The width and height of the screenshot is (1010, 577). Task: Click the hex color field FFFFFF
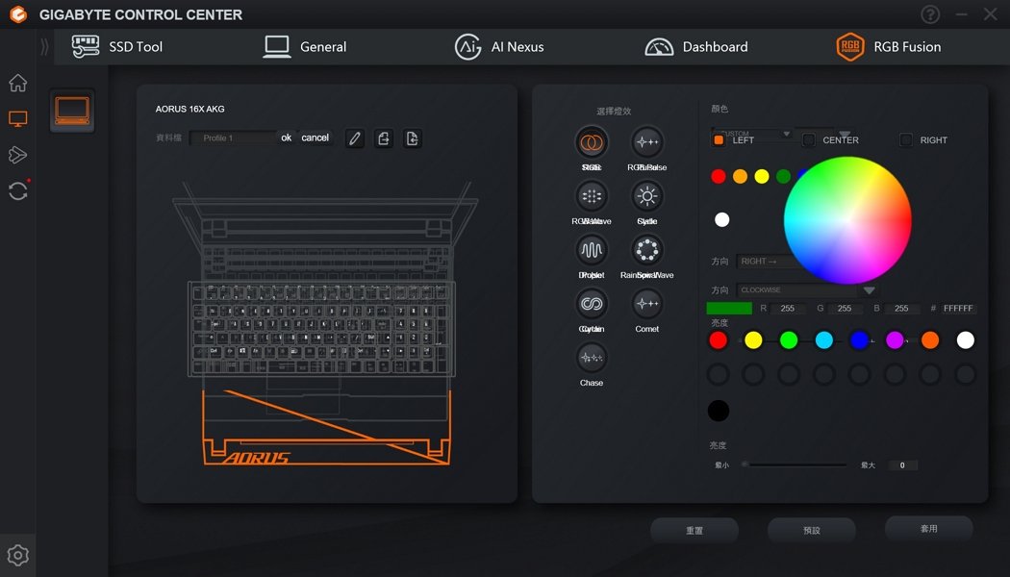[x=958, y=309]
